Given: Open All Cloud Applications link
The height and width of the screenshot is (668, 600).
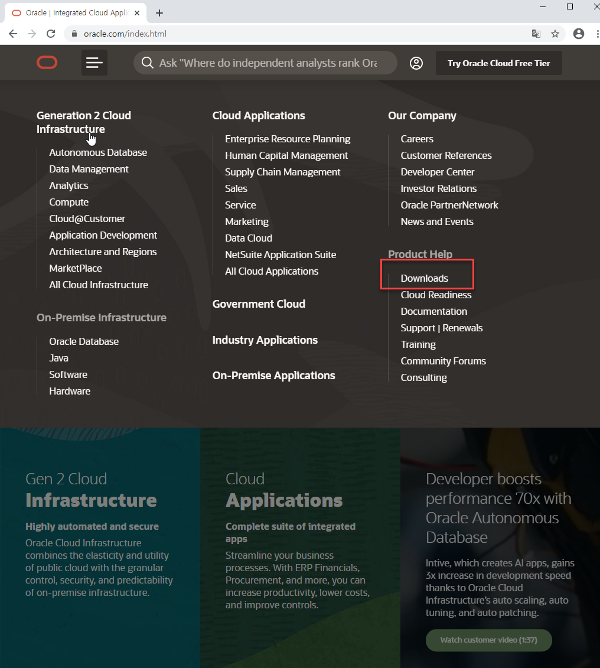Looking at the screenshot, I should pos(271,271).
